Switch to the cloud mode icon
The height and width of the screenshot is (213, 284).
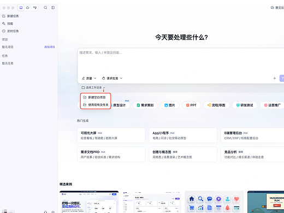(x=28, y=8)
